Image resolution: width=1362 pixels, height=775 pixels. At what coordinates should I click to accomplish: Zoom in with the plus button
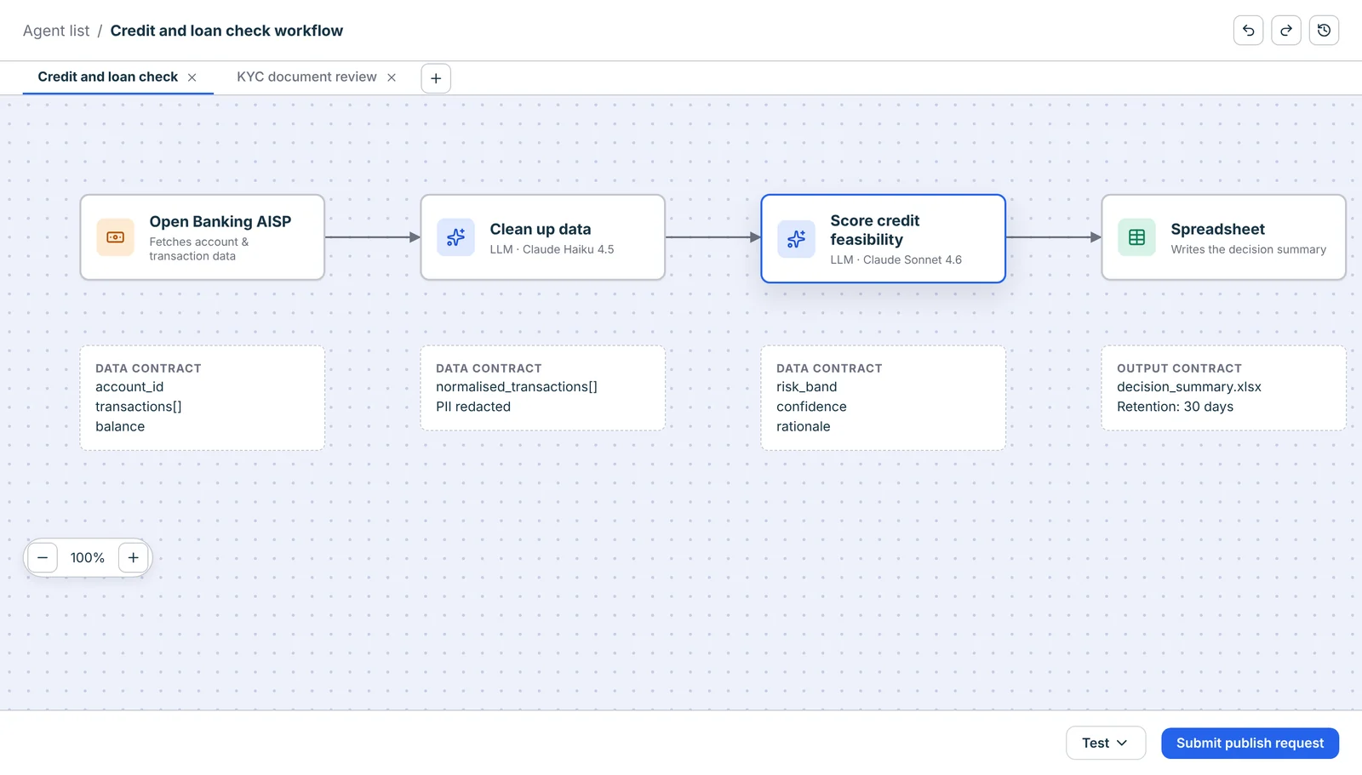[134, 558]
